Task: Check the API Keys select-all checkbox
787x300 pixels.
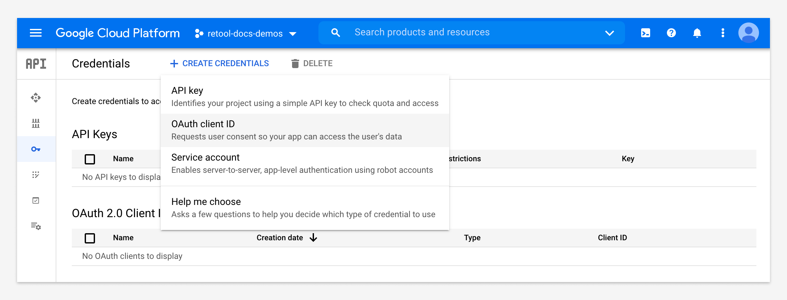Action: 90,159
